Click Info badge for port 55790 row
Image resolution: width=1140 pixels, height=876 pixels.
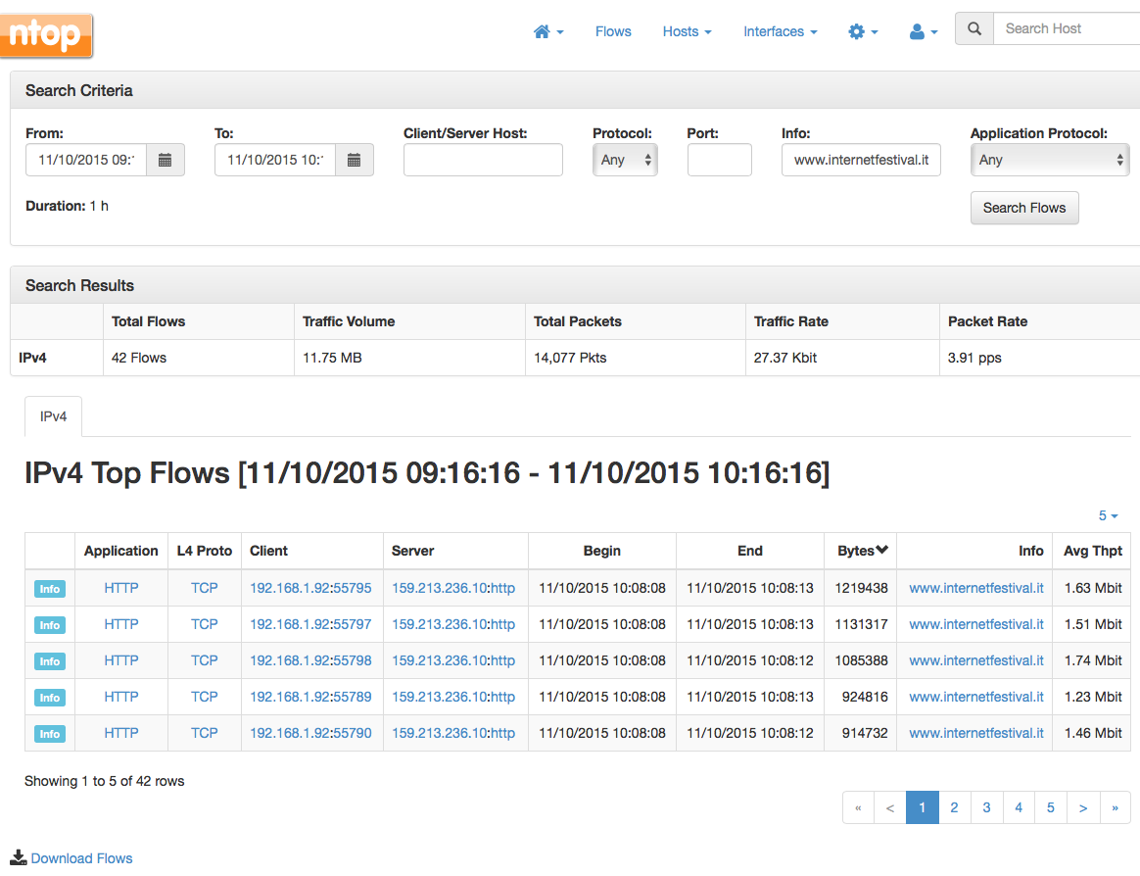click(49, 734)
